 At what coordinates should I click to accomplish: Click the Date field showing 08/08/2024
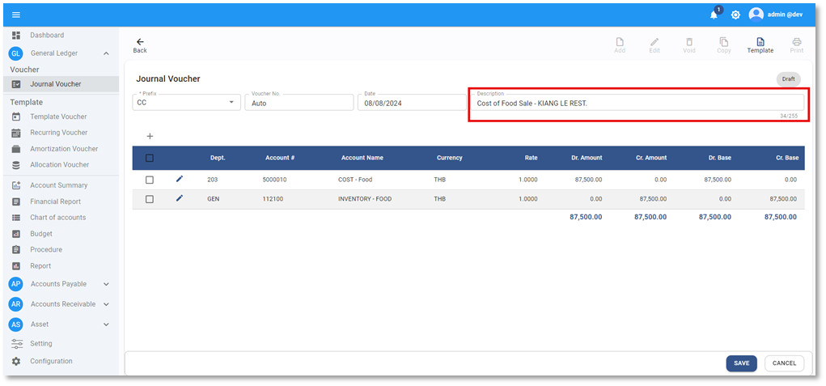pyautogui.click(x=411, y=103)
